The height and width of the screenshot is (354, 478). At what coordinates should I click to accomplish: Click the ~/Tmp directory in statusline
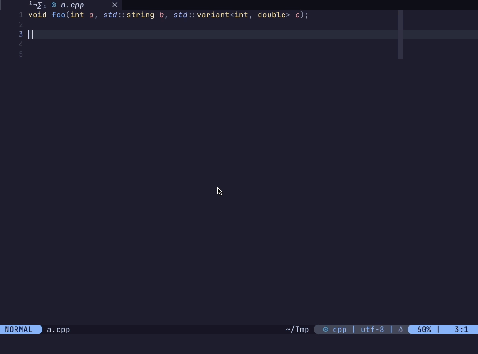(298, 330)
